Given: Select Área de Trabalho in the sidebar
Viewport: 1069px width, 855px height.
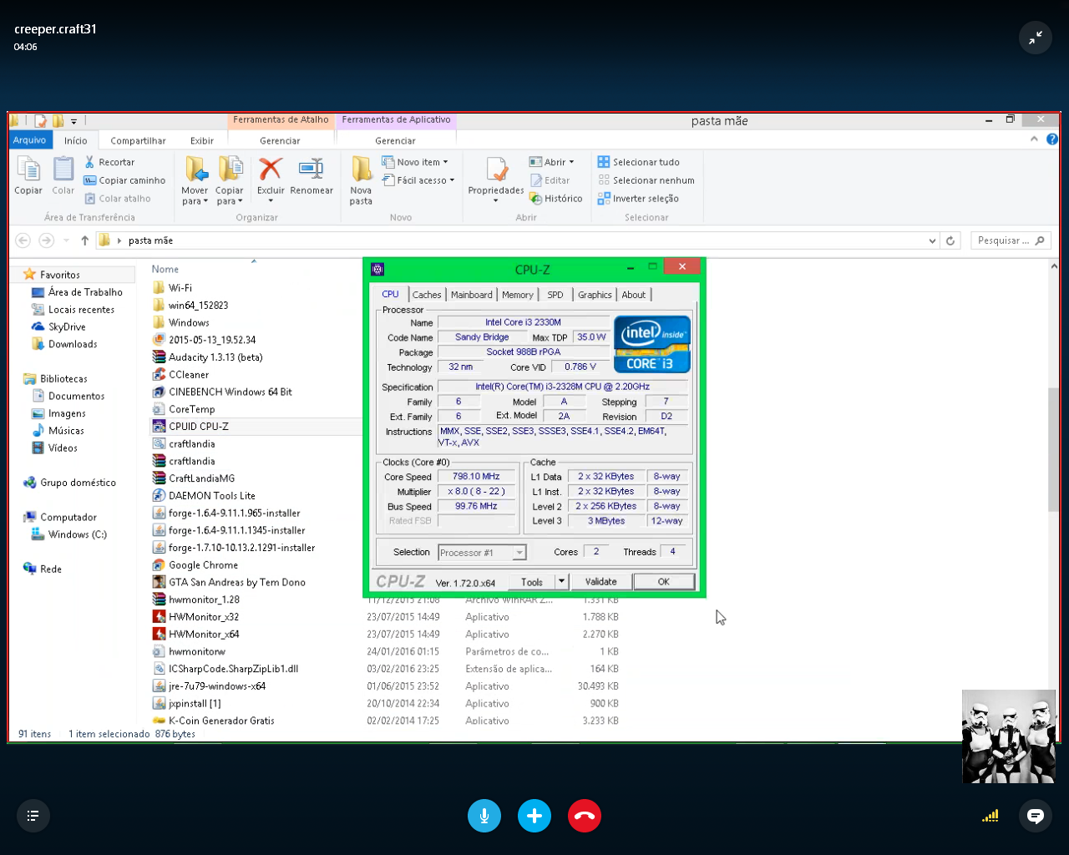Looking at the screenshot, I should 77,292.
